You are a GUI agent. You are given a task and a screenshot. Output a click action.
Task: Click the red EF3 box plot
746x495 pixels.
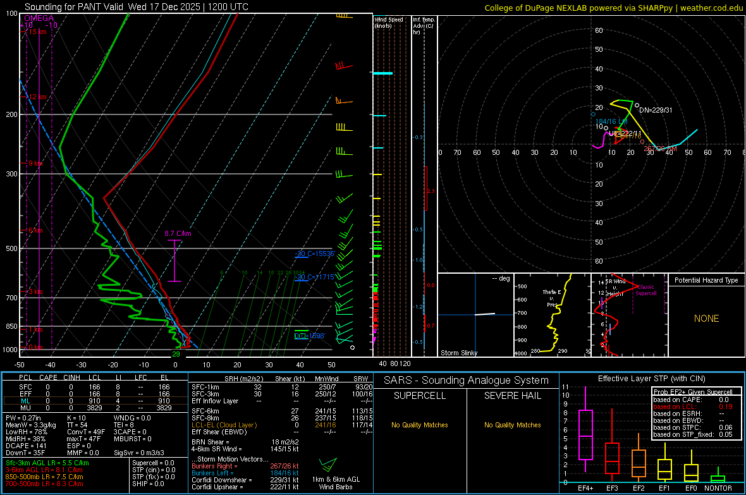pyautogui.click(x=612, y=445)
